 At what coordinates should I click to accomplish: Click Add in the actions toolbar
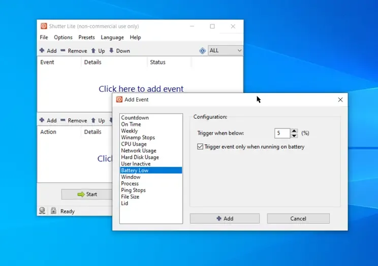point(48,120)
